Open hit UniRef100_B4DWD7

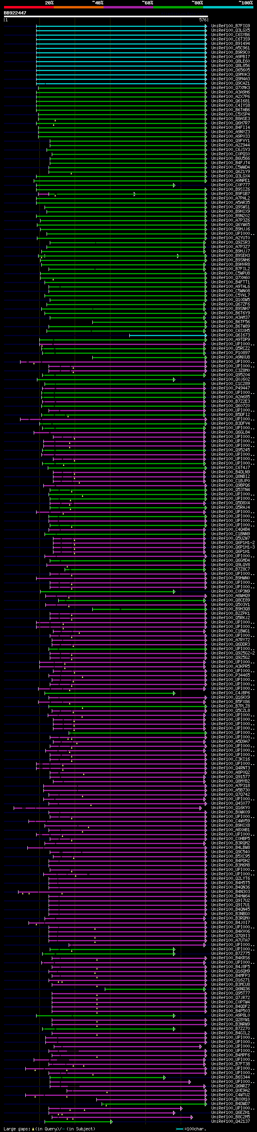pyautogui.click(x=230, y=1103)
